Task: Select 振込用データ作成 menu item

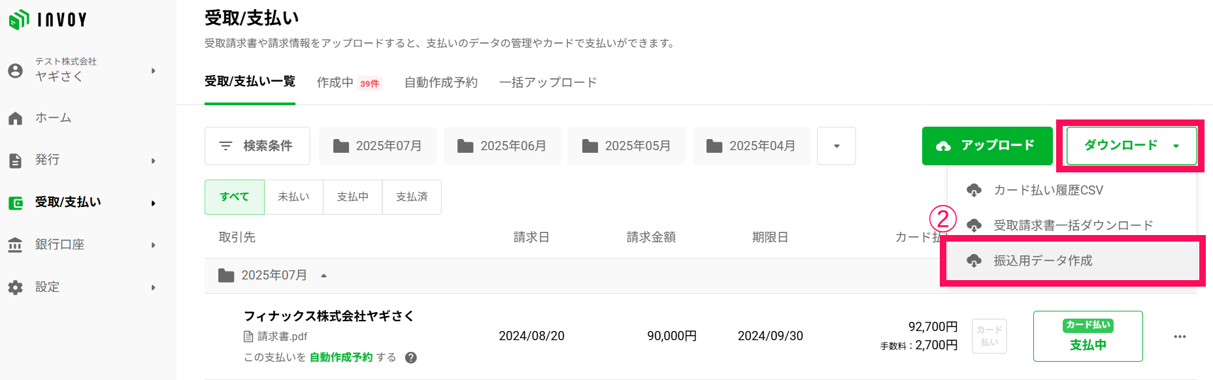Action: coord(1072,261)
